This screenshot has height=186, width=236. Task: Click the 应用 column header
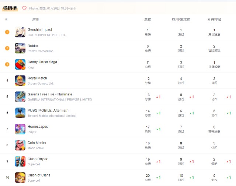click(x=36, y=20)
